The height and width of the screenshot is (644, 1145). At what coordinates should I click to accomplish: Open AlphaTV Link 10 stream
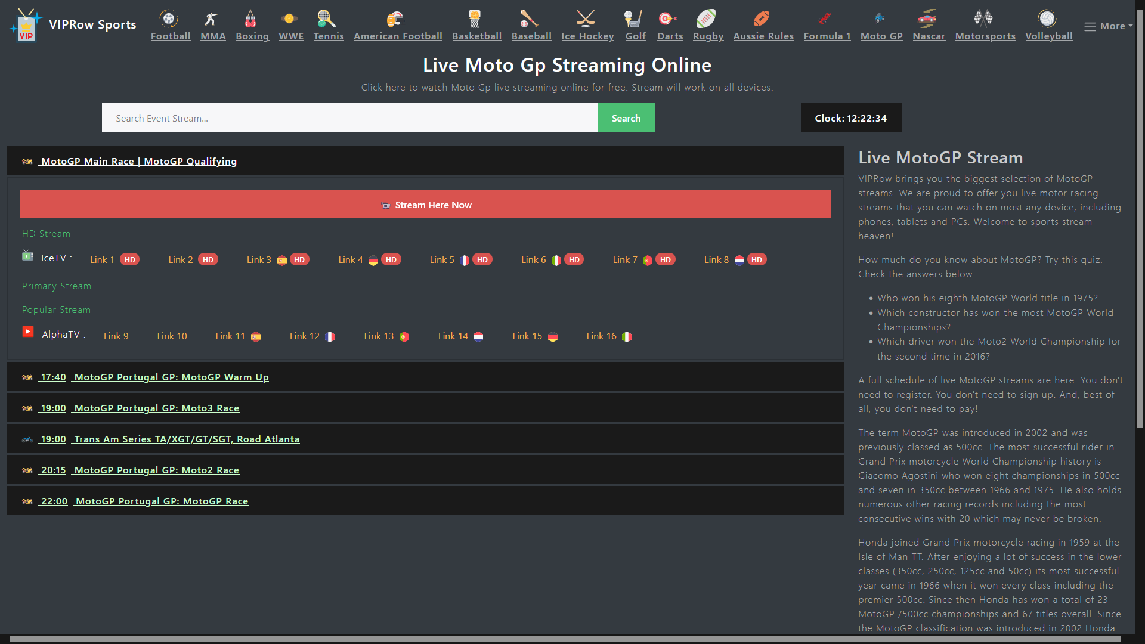click(x=172, y=336)
